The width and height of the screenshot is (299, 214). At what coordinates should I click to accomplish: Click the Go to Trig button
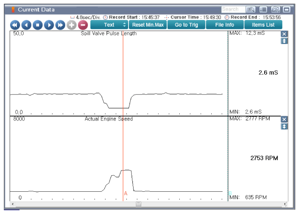pyautogui.click(x=186, y=25)
